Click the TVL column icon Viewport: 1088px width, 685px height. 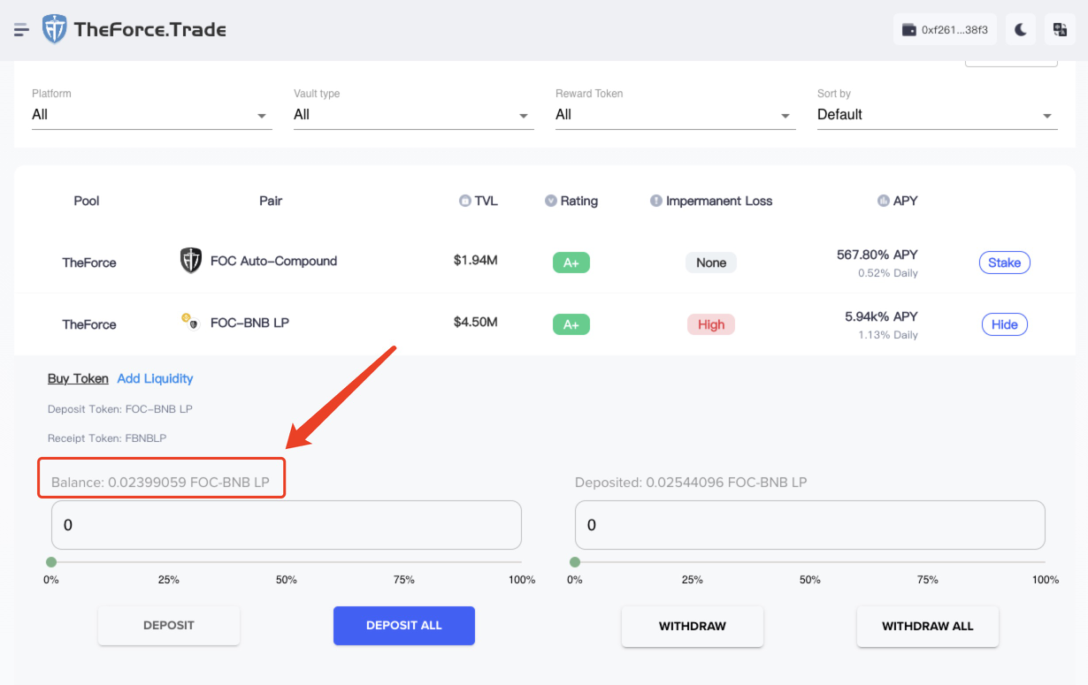[x=464, y=202]
